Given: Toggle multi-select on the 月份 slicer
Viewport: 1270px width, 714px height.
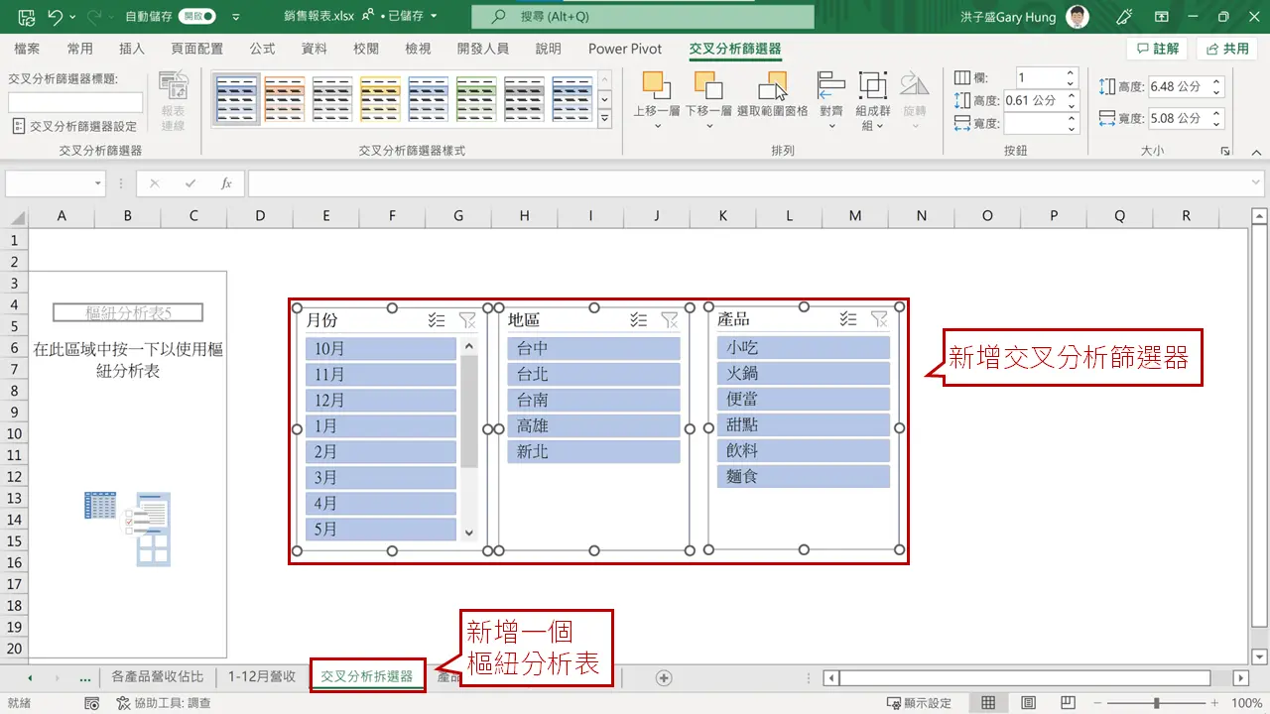Looking at the screenshot, I should (x=437, y=319).
